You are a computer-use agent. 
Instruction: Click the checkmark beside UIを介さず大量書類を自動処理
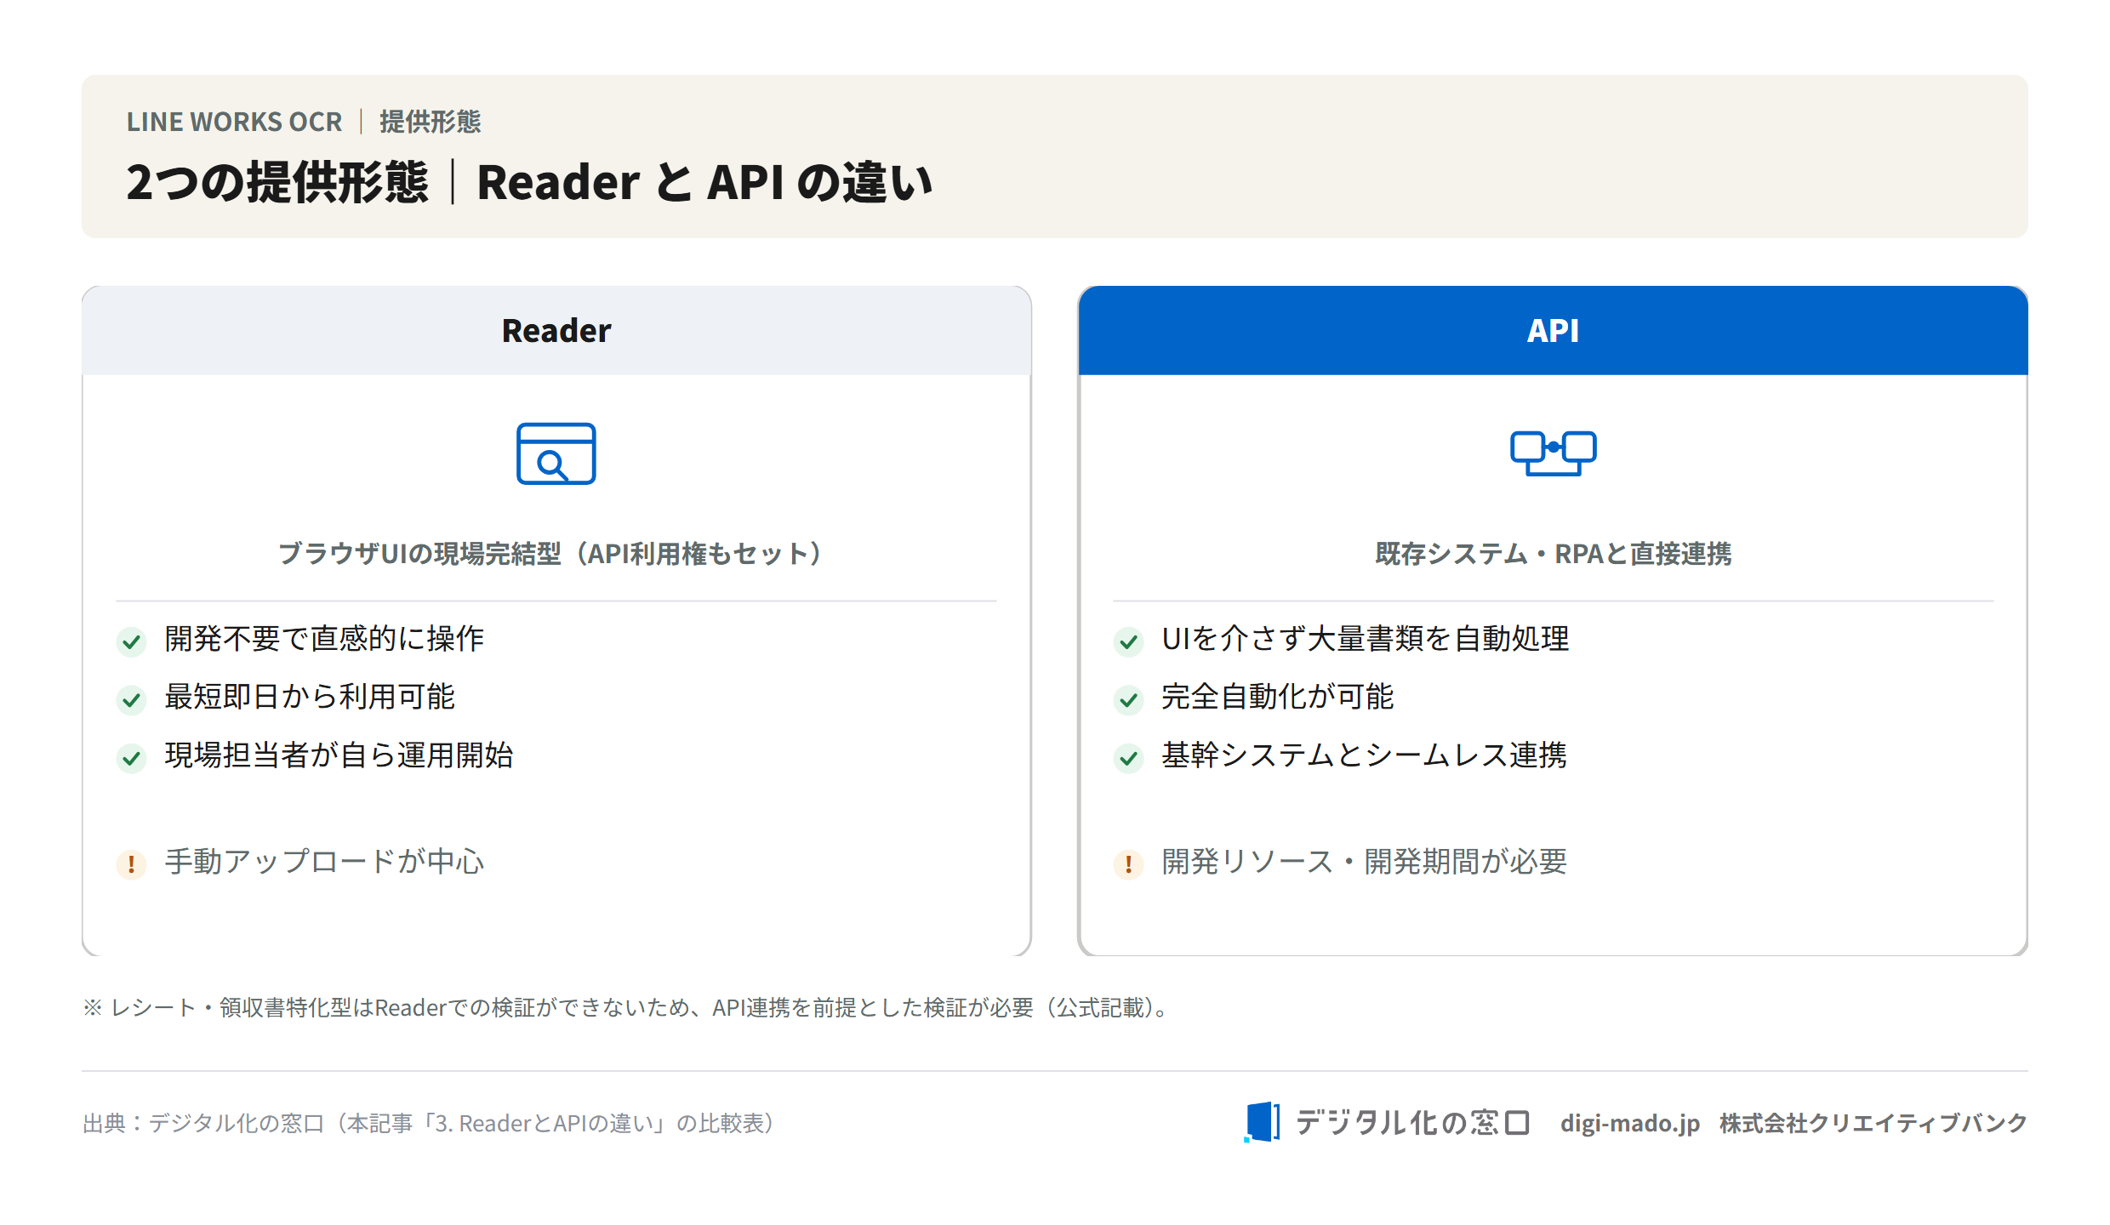coord(1128,641)
